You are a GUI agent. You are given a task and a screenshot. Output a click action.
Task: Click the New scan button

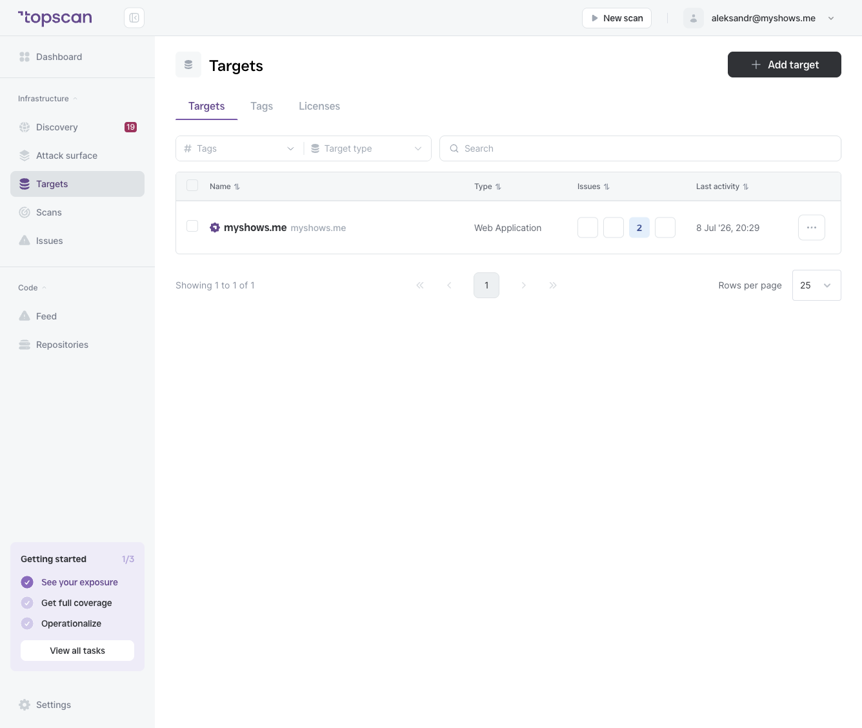[617, 18]
